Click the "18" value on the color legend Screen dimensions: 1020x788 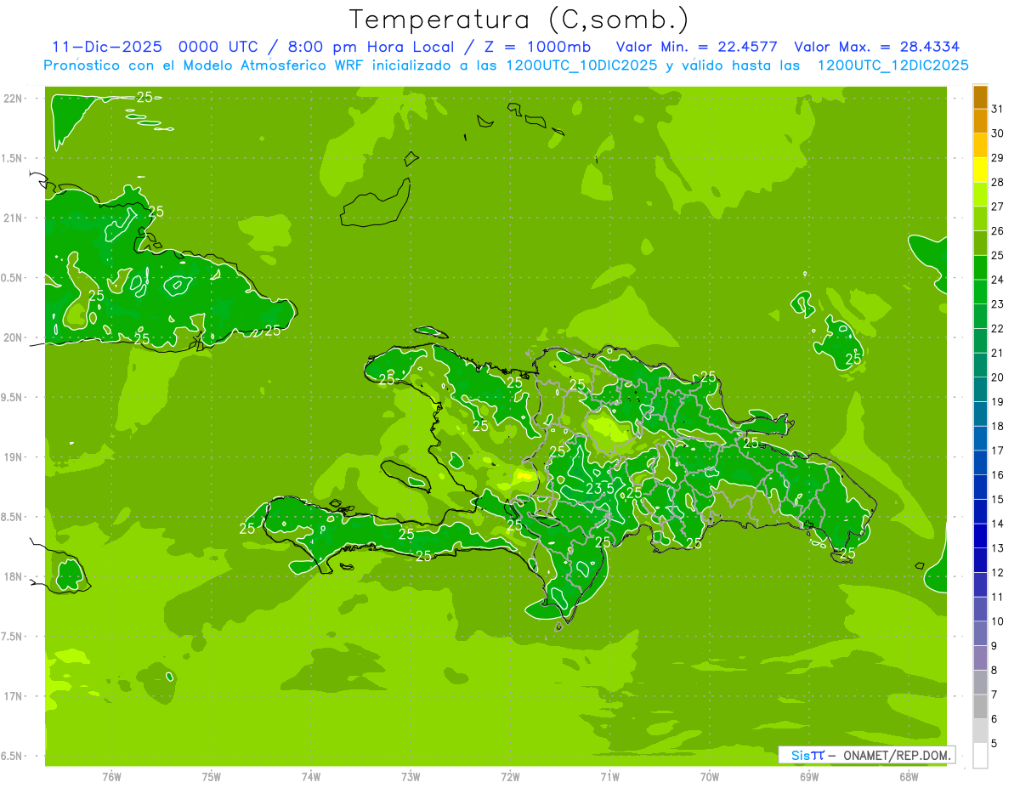[998, 426]
